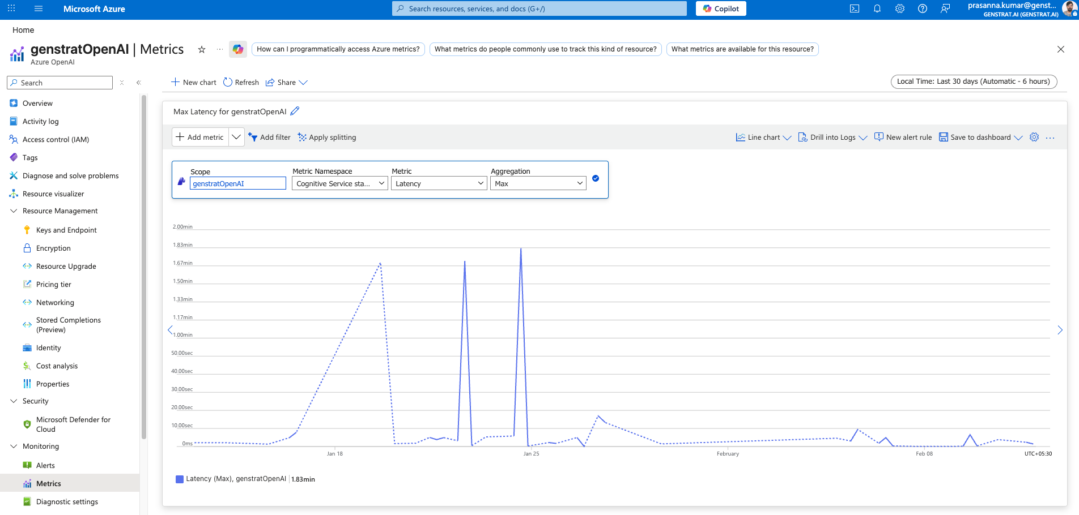
Task: Open the Metric dropdown showing Latency
Action: (439, 183)
